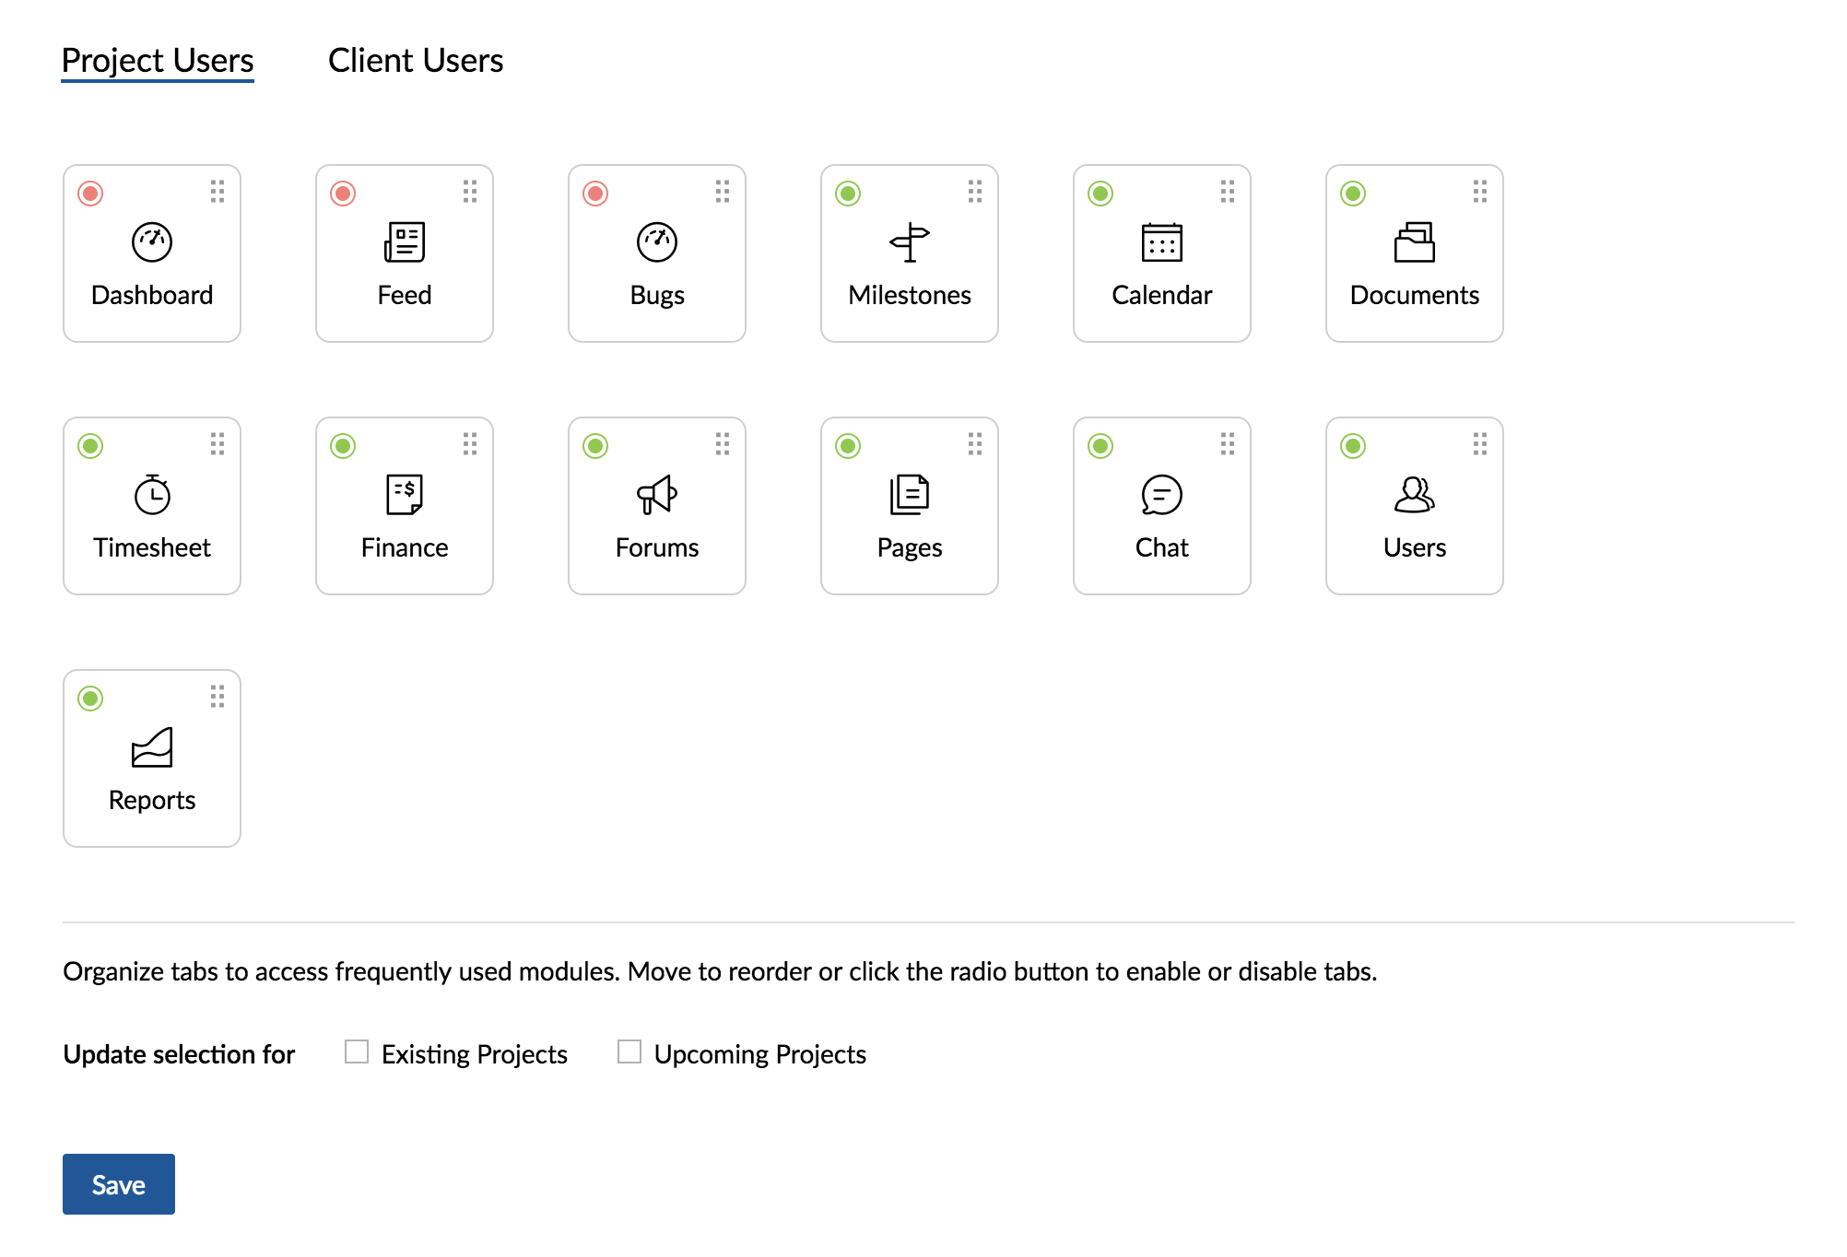Viewport: 1847px width, 1257px height.
Task: Grab the Dashboard card drag handle
Action: pos(218,191)
